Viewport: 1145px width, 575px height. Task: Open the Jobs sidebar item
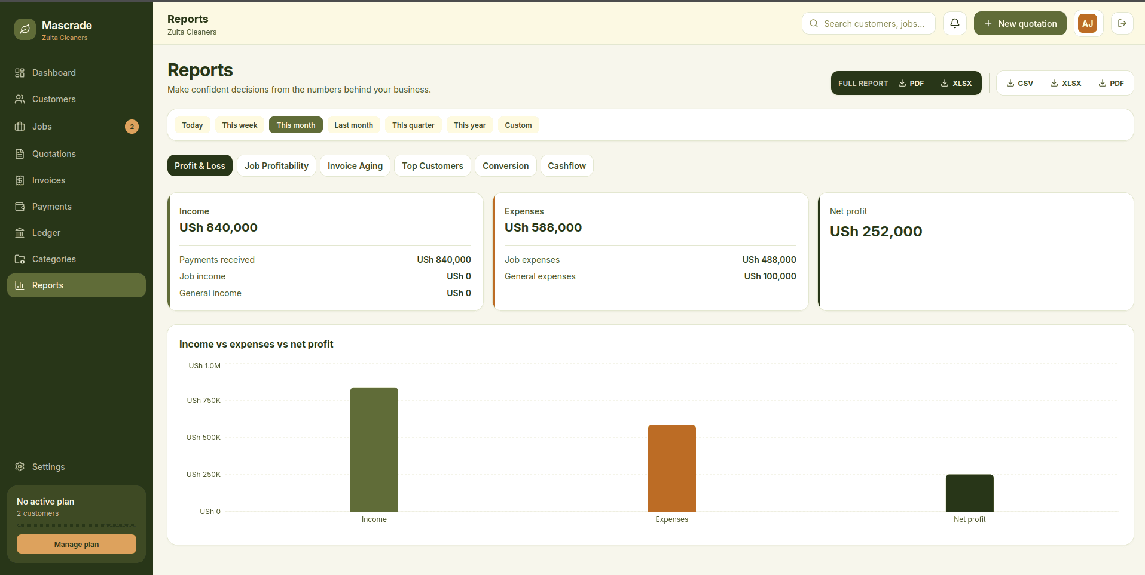coord(77,127)
